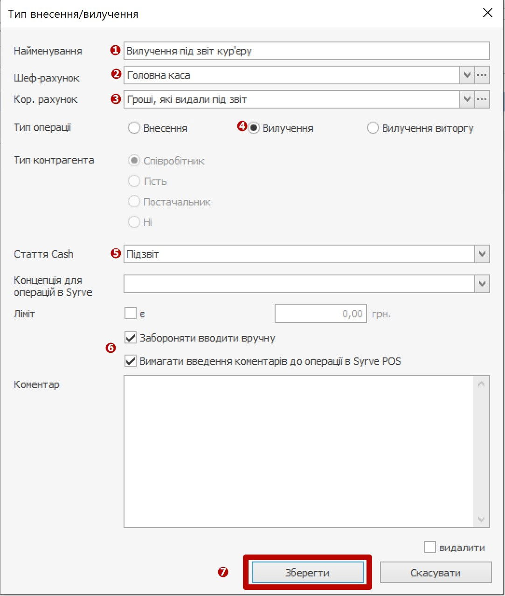This screenshot has width=505, height=596.
Task: Select the Внесення operation type
Action: (134, 128)
